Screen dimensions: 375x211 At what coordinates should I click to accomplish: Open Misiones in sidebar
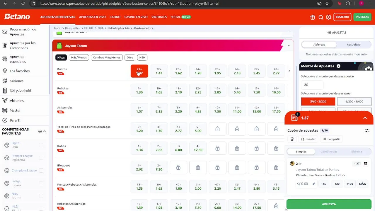16,81
